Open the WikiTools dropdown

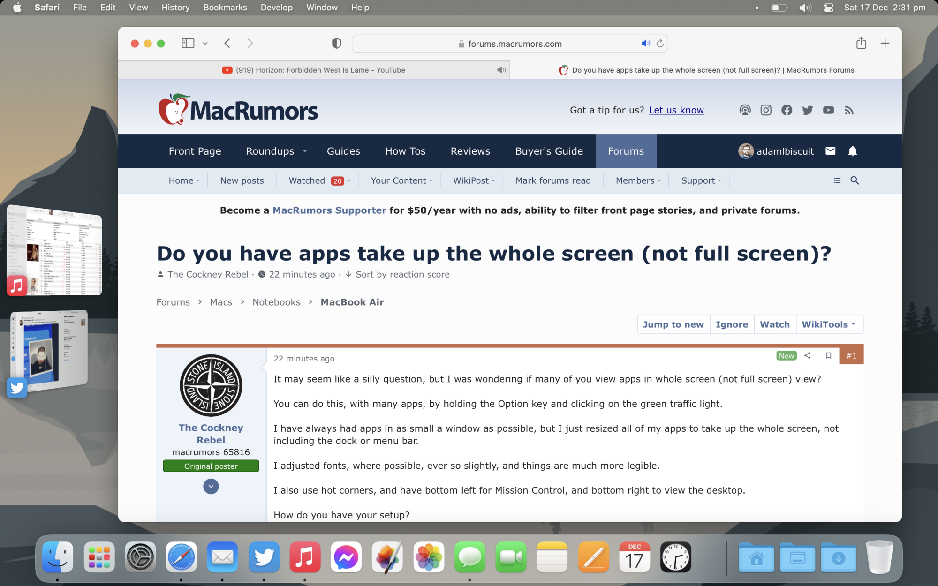pos(829,324)
